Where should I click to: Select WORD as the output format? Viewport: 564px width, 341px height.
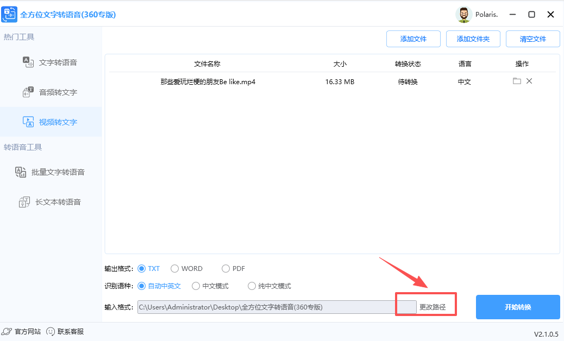point(174,268)
